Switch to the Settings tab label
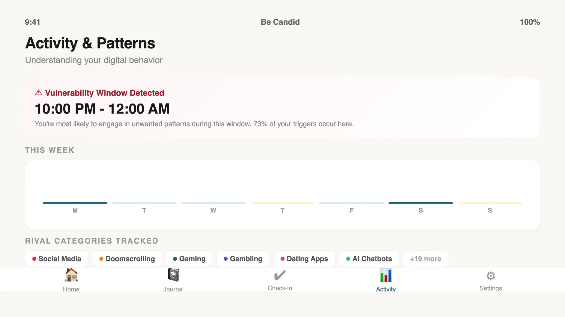This screenshot has width=565, height=317. pos(491,288)
